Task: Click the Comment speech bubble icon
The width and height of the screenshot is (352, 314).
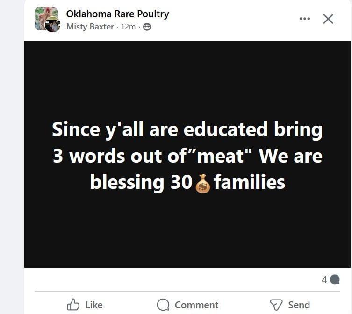Action: [163, 305]
